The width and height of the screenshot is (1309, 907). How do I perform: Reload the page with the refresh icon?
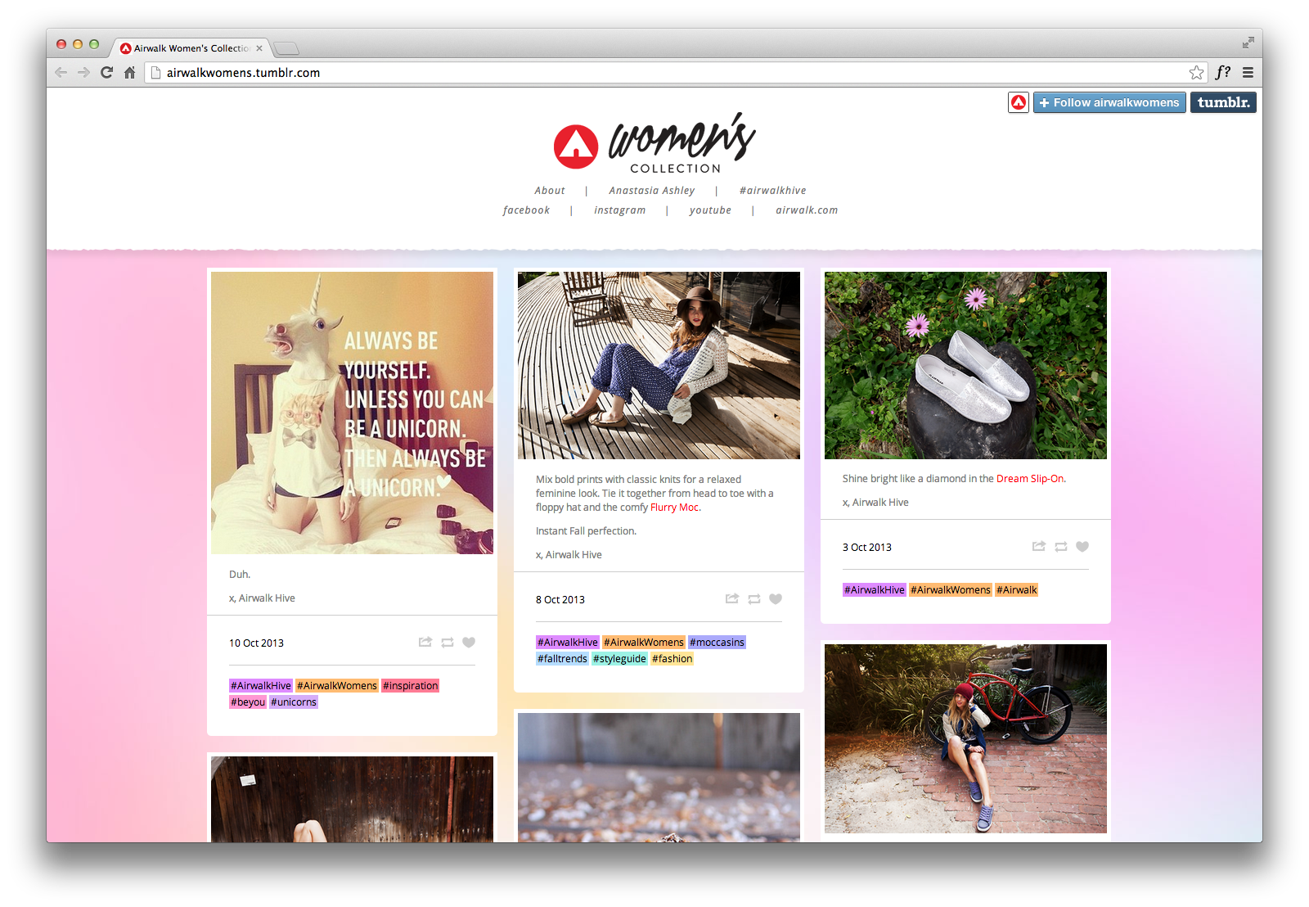point(106,72)
